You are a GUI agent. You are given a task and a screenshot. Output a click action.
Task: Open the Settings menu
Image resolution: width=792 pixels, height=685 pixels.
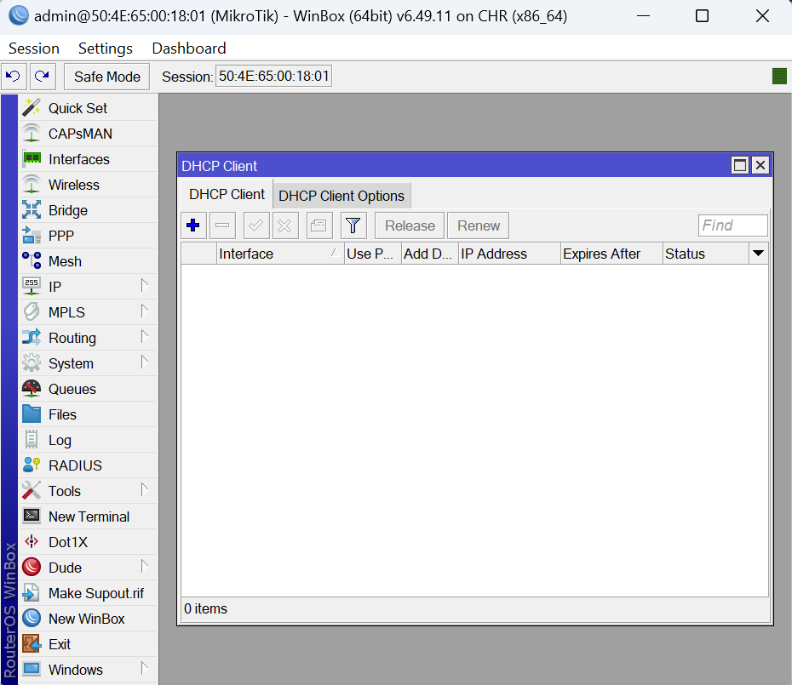[x=105, y=49]
